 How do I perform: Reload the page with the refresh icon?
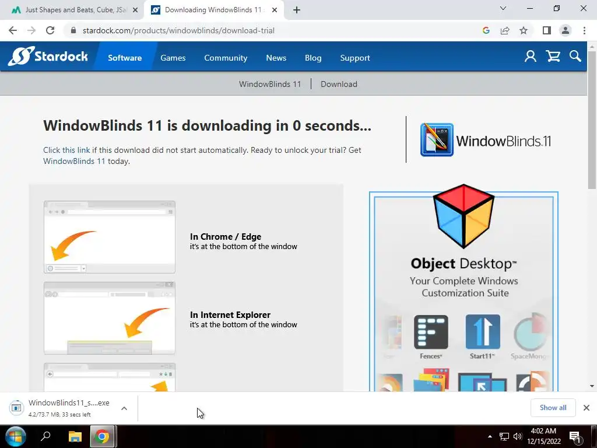pyautogui.click(x=50, y=30)
